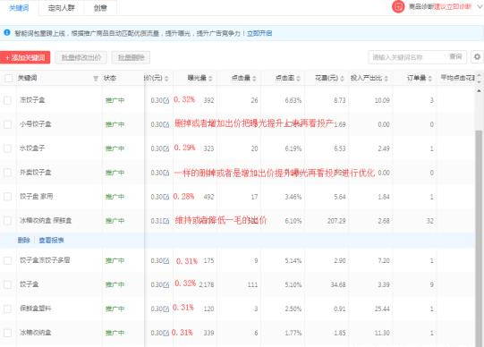Open the 建议立即诊断 link
This screenshot has width=484, height=347.
[453, 6]
